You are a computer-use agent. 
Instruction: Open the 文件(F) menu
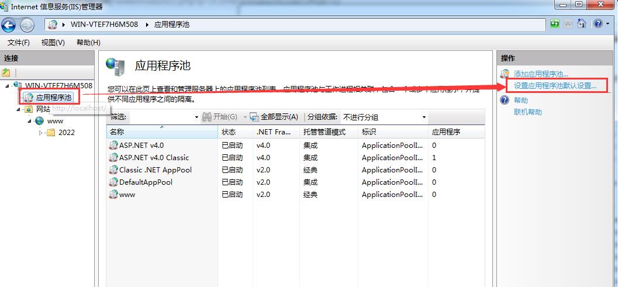(x=18, y=43)
